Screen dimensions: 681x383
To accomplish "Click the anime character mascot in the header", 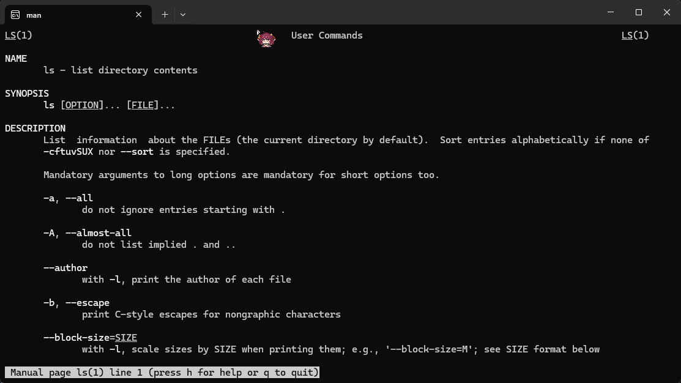I will (267, 39).
